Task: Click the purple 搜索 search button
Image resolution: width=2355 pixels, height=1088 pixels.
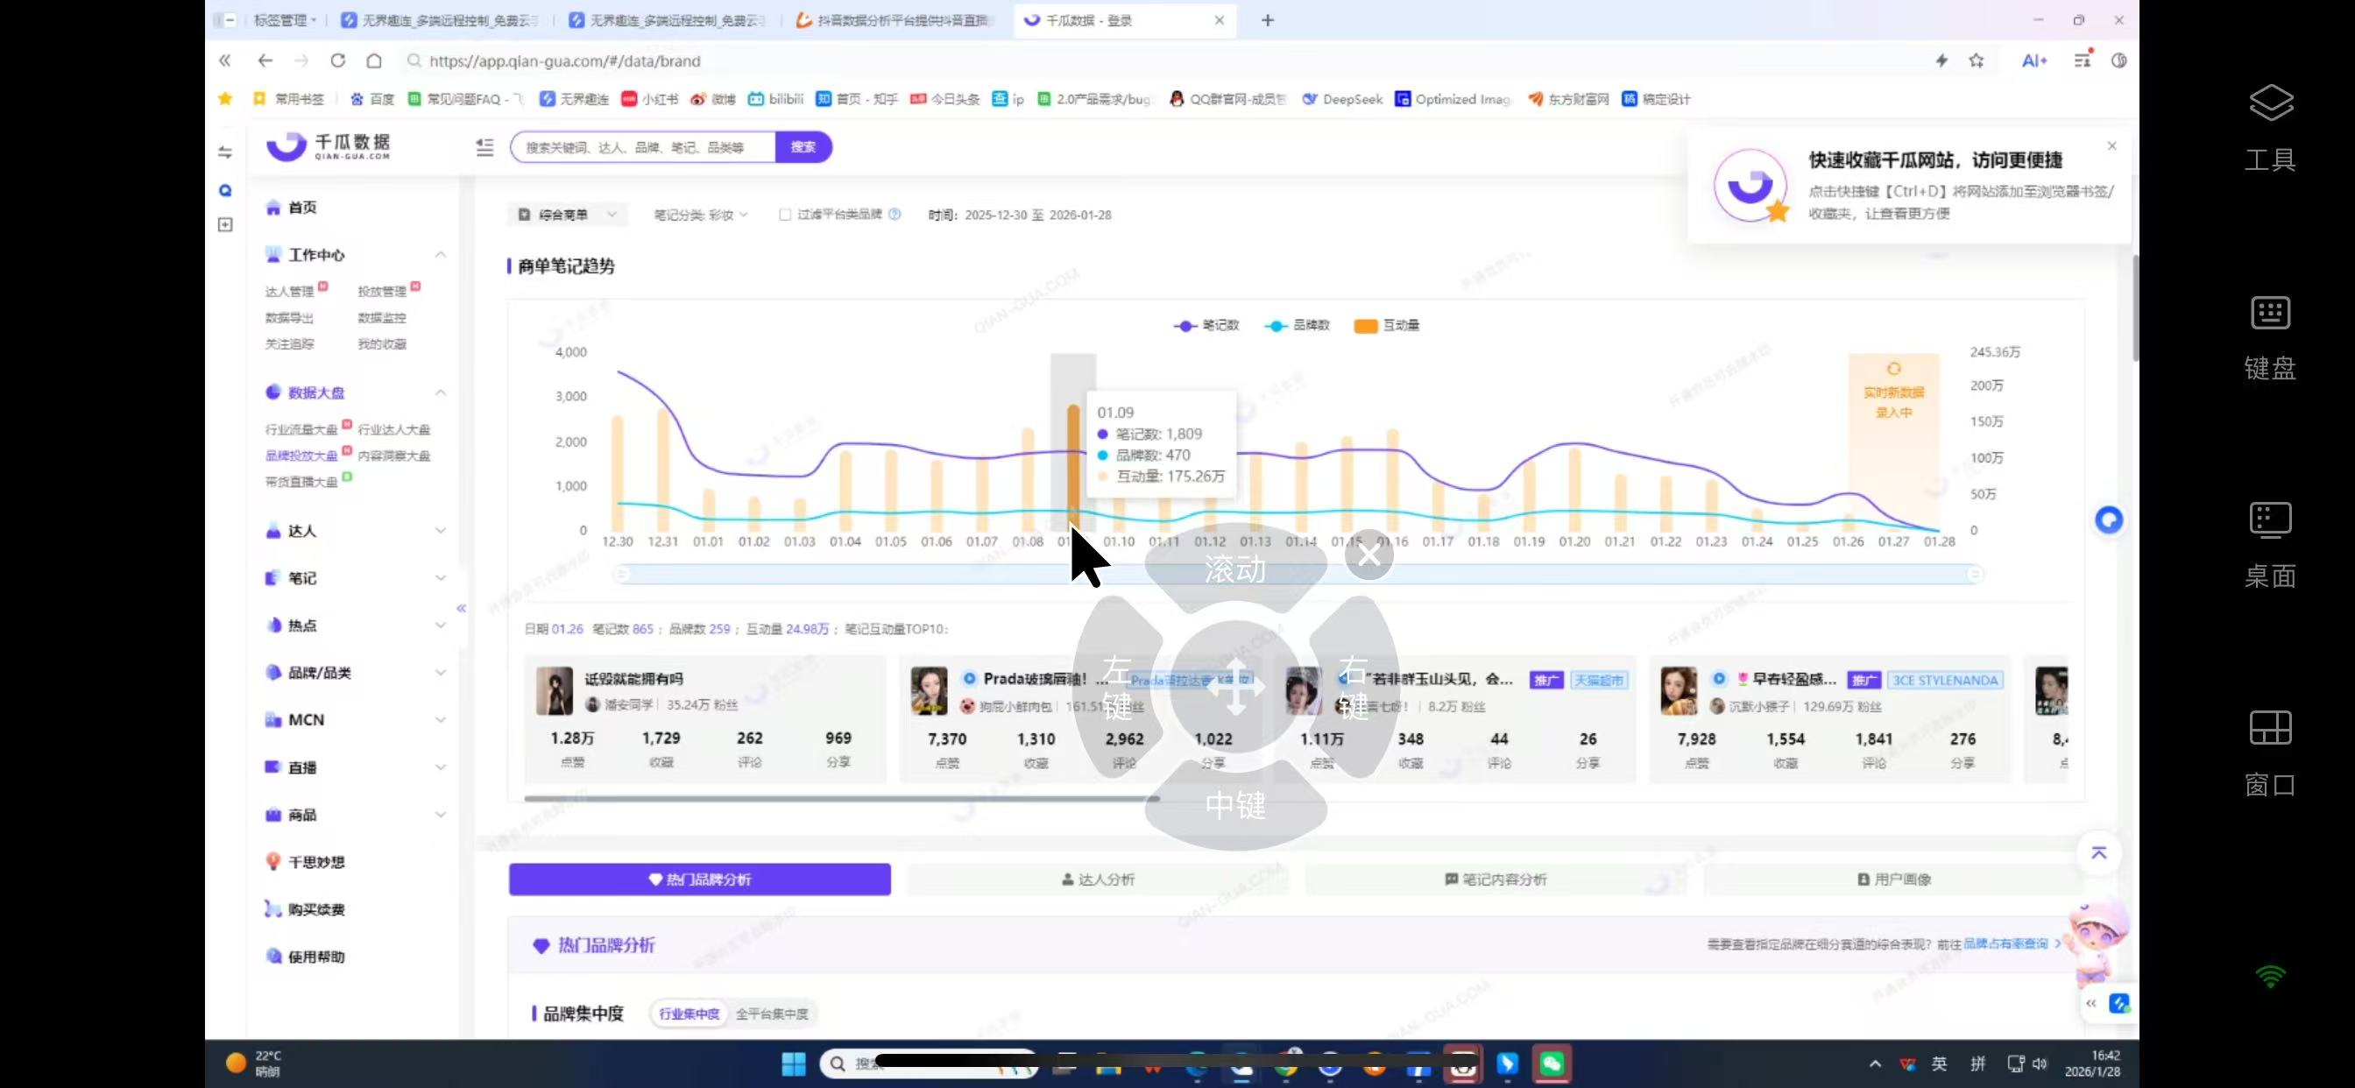Action: coord(803,146)
